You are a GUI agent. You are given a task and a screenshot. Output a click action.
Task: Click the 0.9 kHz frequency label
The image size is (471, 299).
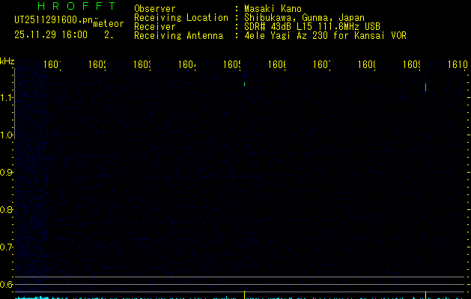coord(6,173)
